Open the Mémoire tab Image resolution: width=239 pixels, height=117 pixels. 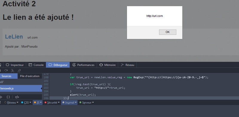pyautogui.click(x=108, y=65)
